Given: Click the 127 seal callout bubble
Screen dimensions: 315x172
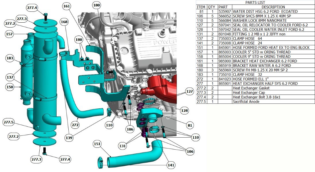Looking at the screenshot, I should click(x=190, y=91).
